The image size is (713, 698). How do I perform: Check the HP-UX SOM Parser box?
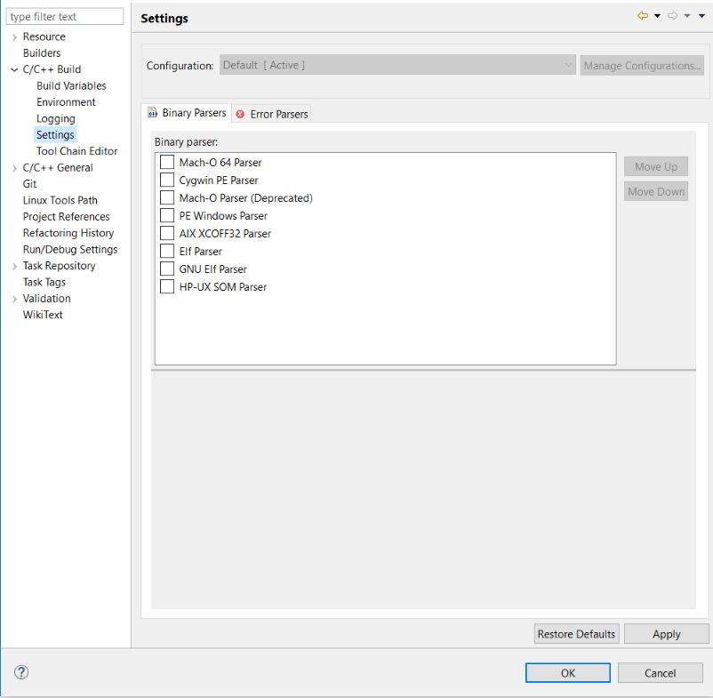[x=167, y=286]
